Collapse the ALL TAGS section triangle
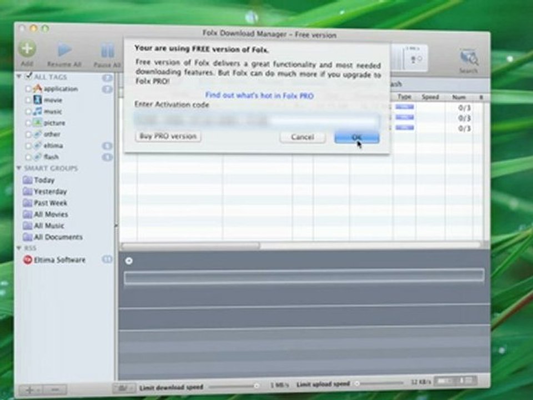The width and height of the screenshot is (533, 400). (20, 77)
